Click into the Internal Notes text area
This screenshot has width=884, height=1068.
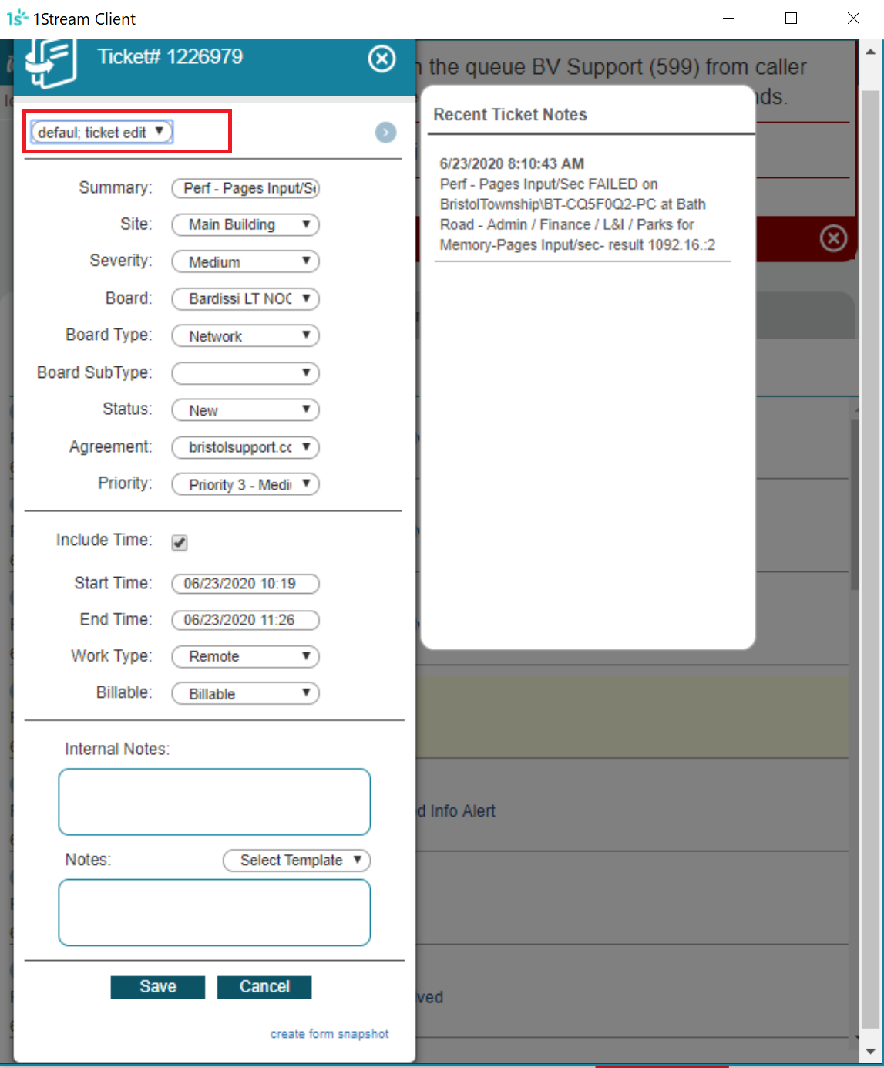pos(214,802)
